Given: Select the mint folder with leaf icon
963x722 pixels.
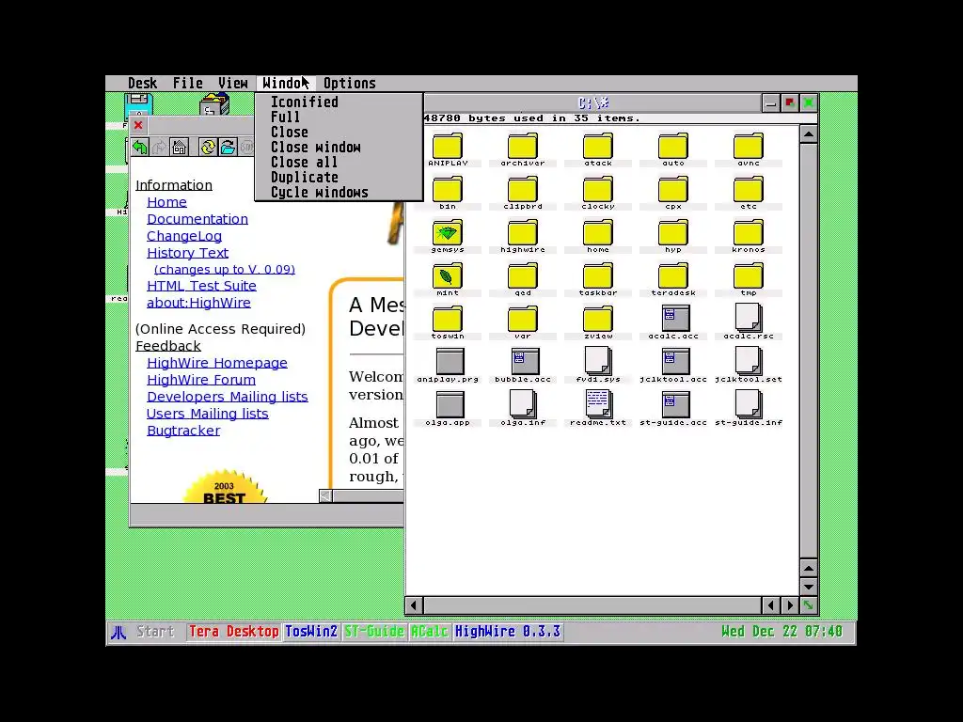Looking at the screenshot, I should [448, 279].
